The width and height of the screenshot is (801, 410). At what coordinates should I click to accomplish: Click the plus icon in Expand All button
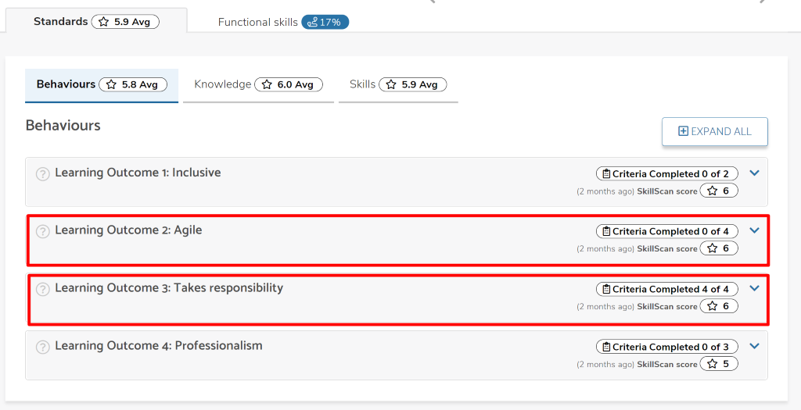(683, 131)
